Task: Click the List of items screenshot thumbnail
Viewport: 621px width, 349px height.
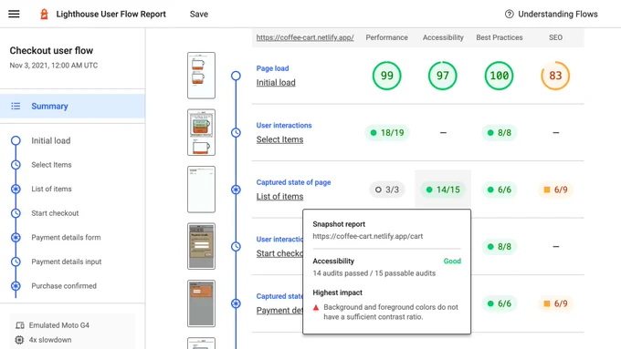Action: click(201, 190)
